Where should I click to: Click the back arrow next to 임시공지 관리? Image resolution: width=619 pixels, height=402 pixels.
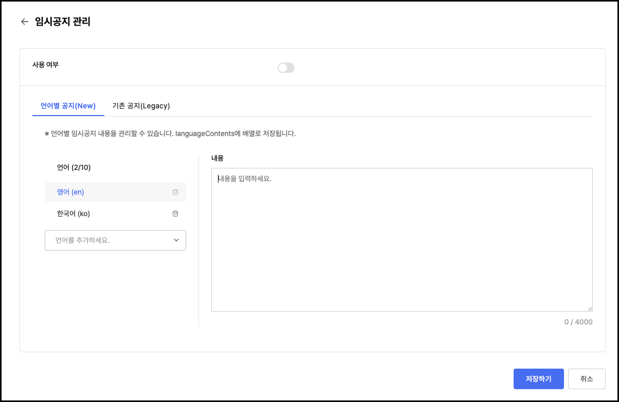(x=24, y=22)
